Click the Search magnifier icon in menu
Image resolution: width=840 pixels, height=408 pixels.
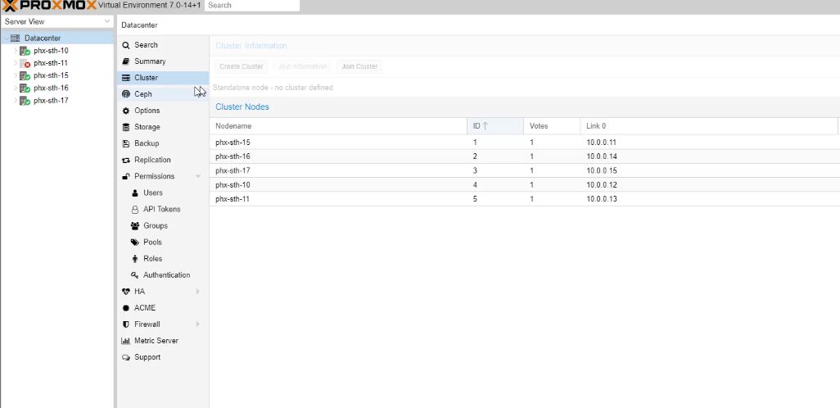pos(126,45)
